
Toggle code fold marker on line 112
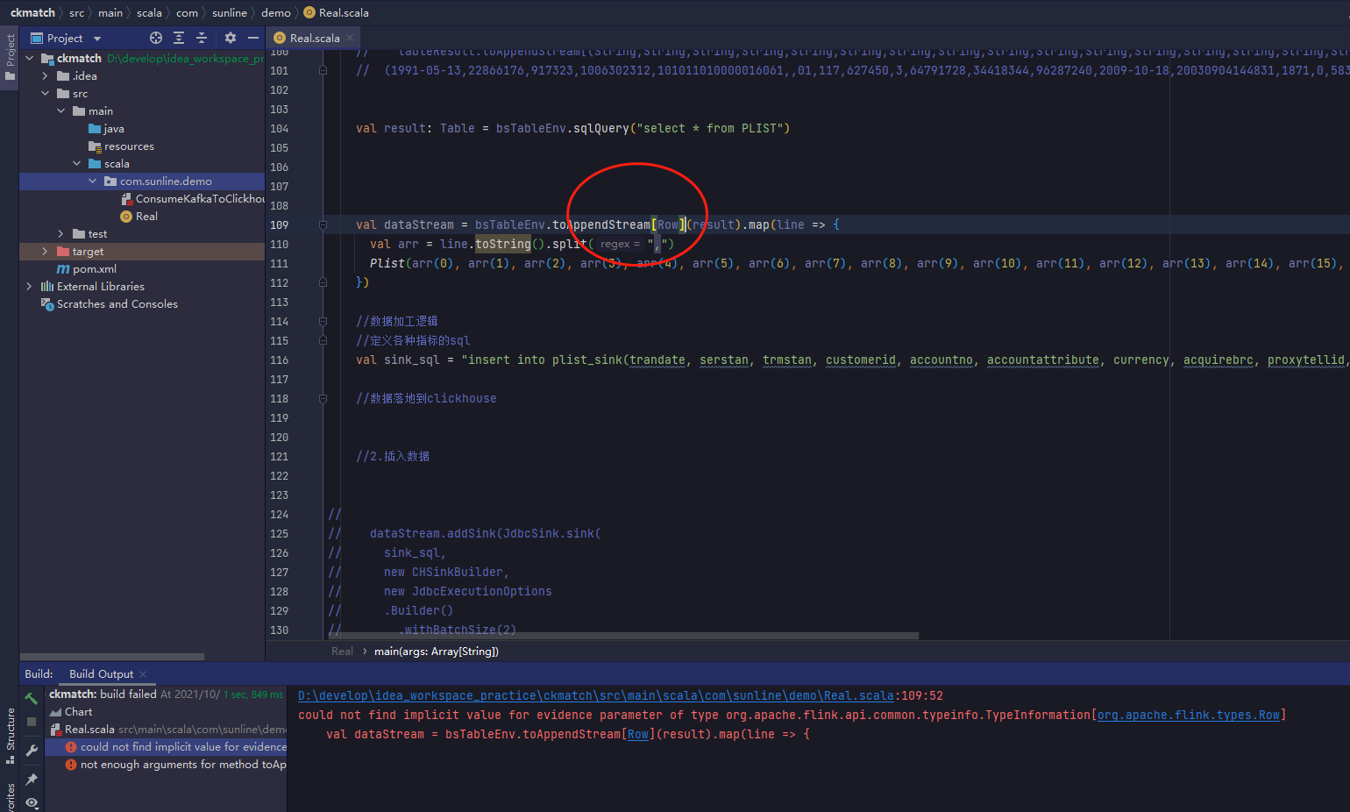click(323, 282)
